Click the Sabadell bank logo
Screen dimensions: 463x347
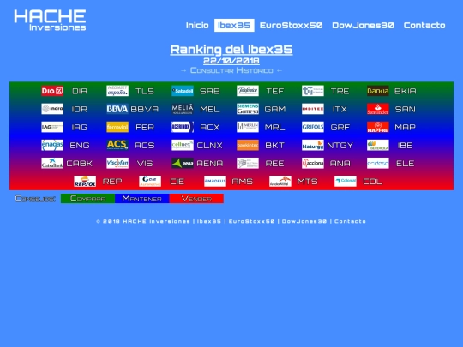183,91
